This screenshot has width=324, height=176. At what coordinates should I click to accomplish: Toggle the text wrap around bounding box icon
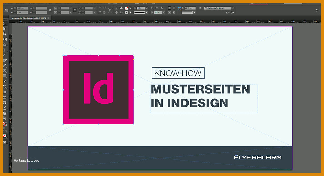[174, 8]
